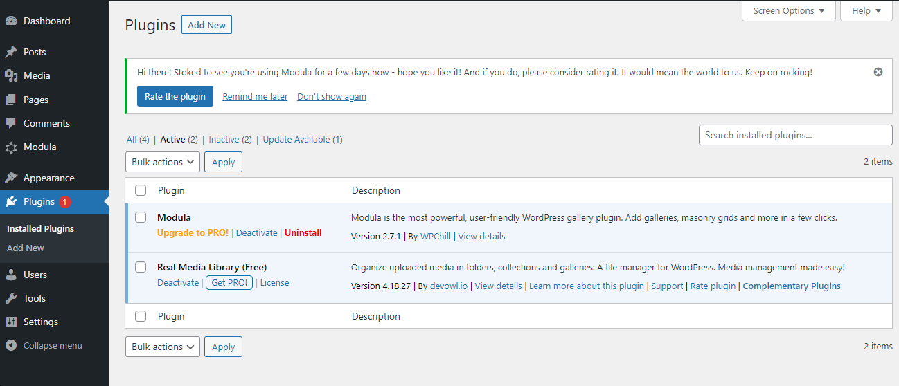
Task: Click Real Media Library (Free) name
Action: 212,267
